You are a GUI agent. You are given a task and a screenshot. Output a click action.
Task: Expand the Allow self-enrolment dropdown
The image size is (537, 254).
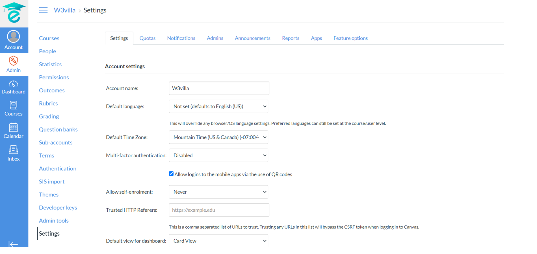218,192
